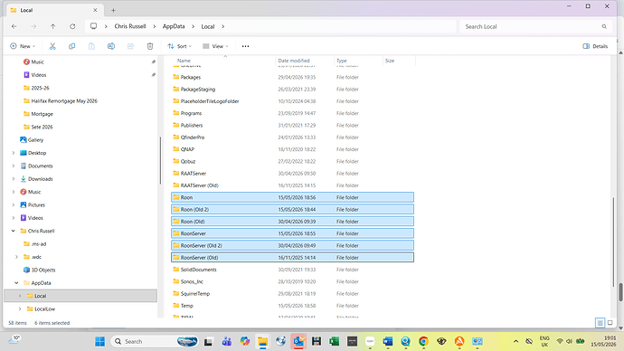Open the New item button
Viewport: 624px width, 351px height.
point(23,46)
